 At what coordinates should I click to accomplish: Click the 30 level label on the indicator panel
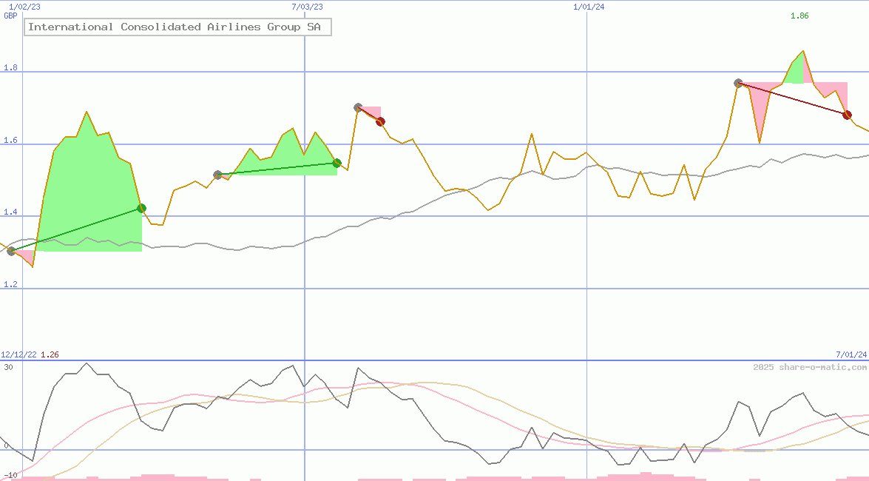pos(8,367)
